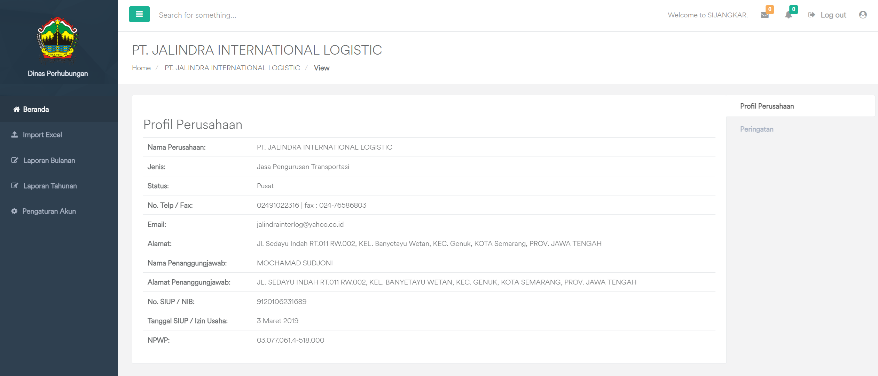The image size is (878, 376).
Task: Click the Beranda home icon
Action: pyautogui.click(x=16, y=109)
